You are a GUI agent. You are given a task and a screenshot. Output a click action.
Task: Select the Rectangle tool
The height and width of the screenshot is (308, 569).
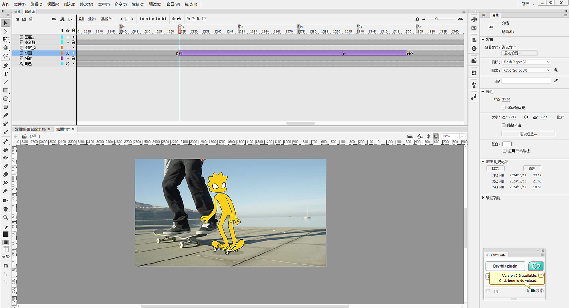[6, 91]
